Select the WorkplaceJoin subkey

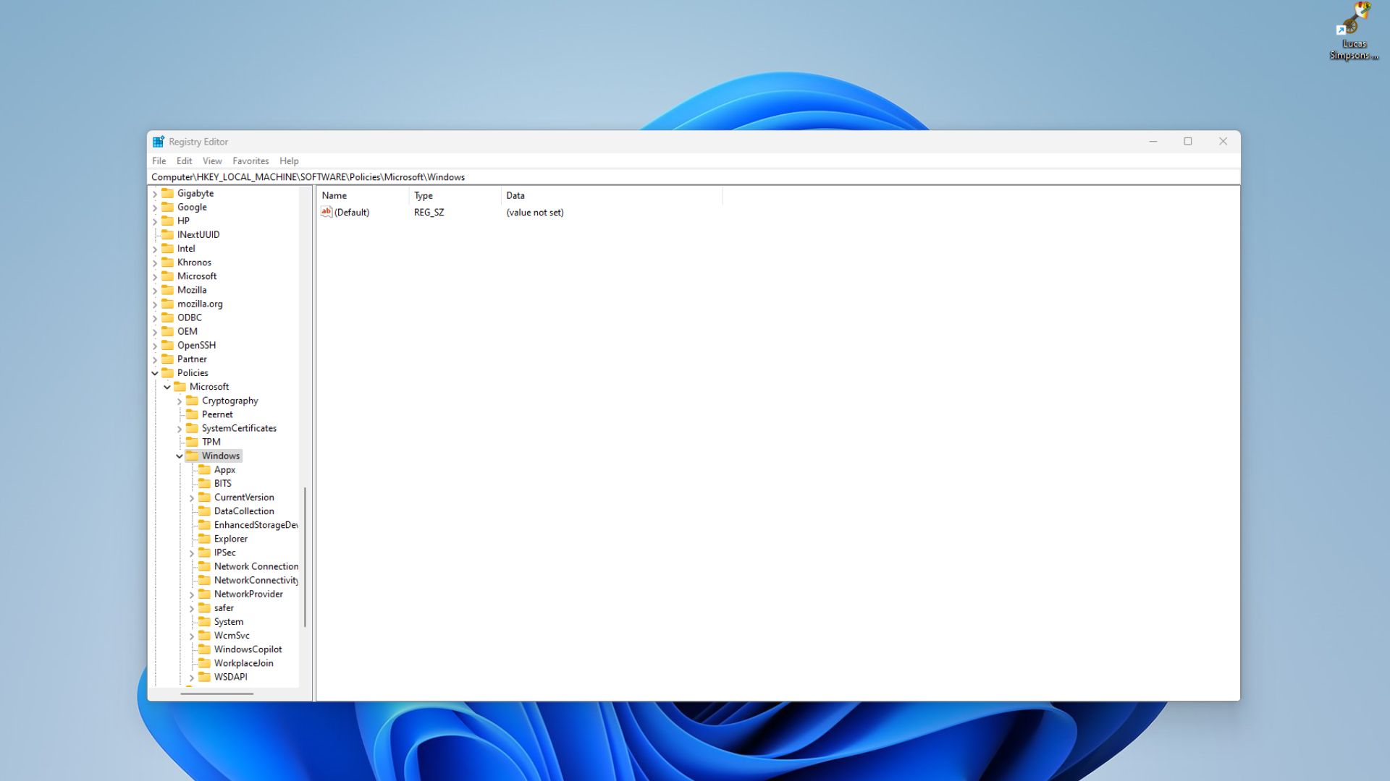pos(242,662)
